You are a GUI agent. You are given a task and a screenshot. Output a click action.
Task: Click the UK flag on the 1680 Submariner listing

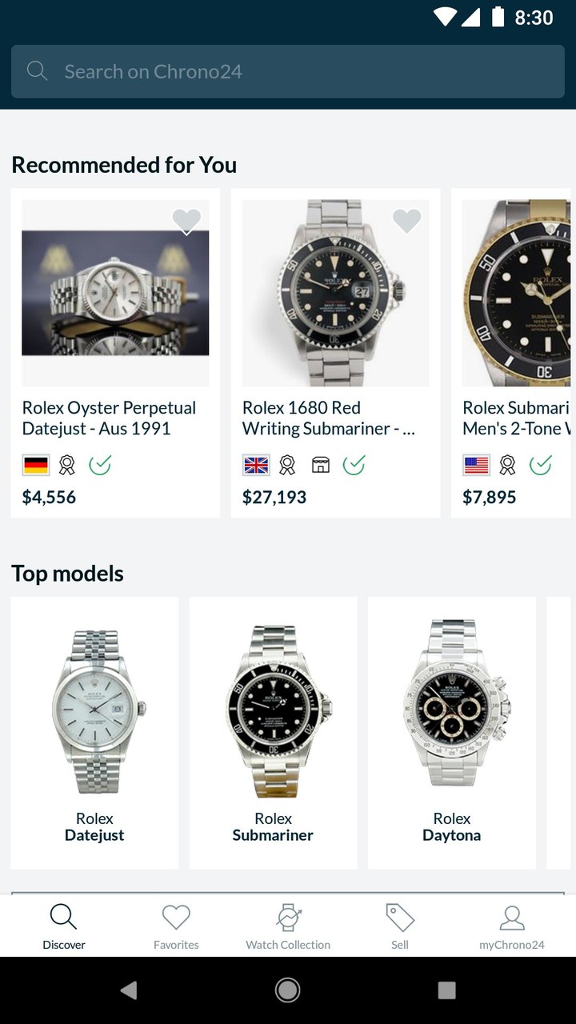256,465
